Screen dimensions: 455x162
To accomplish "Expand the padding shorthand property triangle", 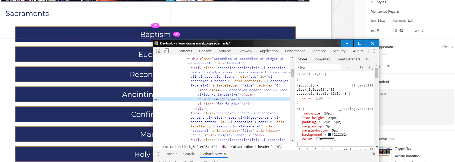I will pos(319,122).
